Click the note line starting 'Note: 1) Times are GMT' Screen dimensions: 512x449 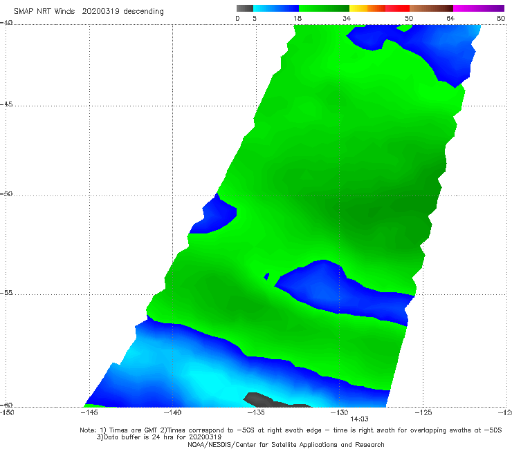[x=291, y=430]
